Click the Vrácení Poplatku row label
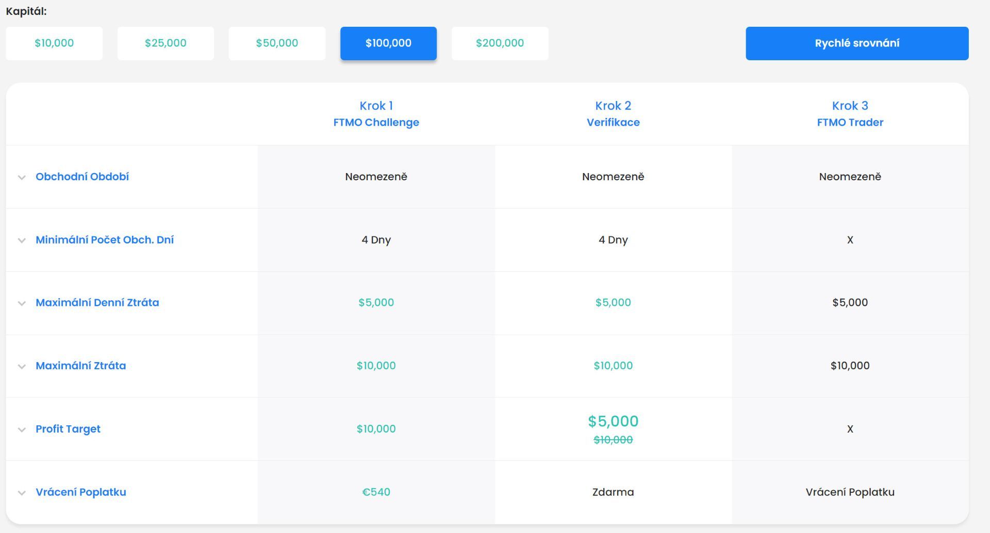 click(81, 492)
